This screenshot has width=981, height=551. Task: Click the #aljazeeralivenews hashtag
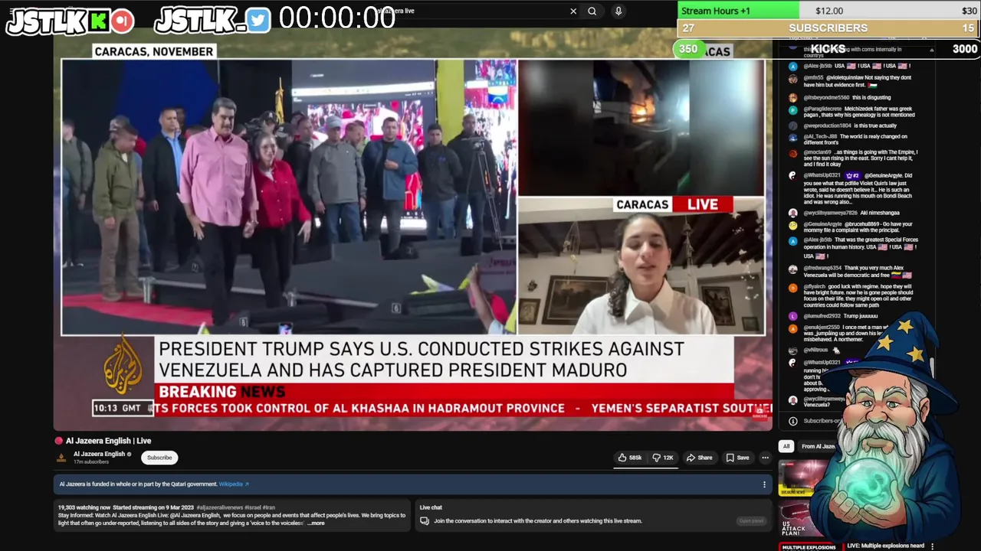[219, 507]
